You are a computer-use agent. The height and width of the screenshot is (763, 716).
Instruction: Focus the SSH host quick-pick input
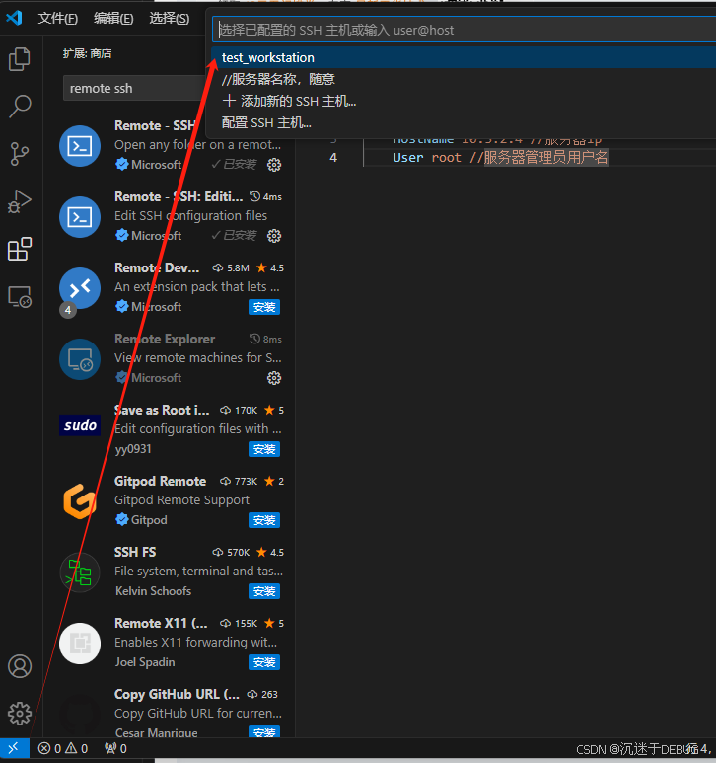[464, 30]
